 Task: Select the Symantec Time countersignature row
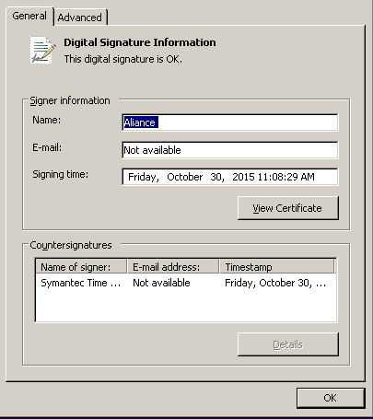tap(186, 283)
